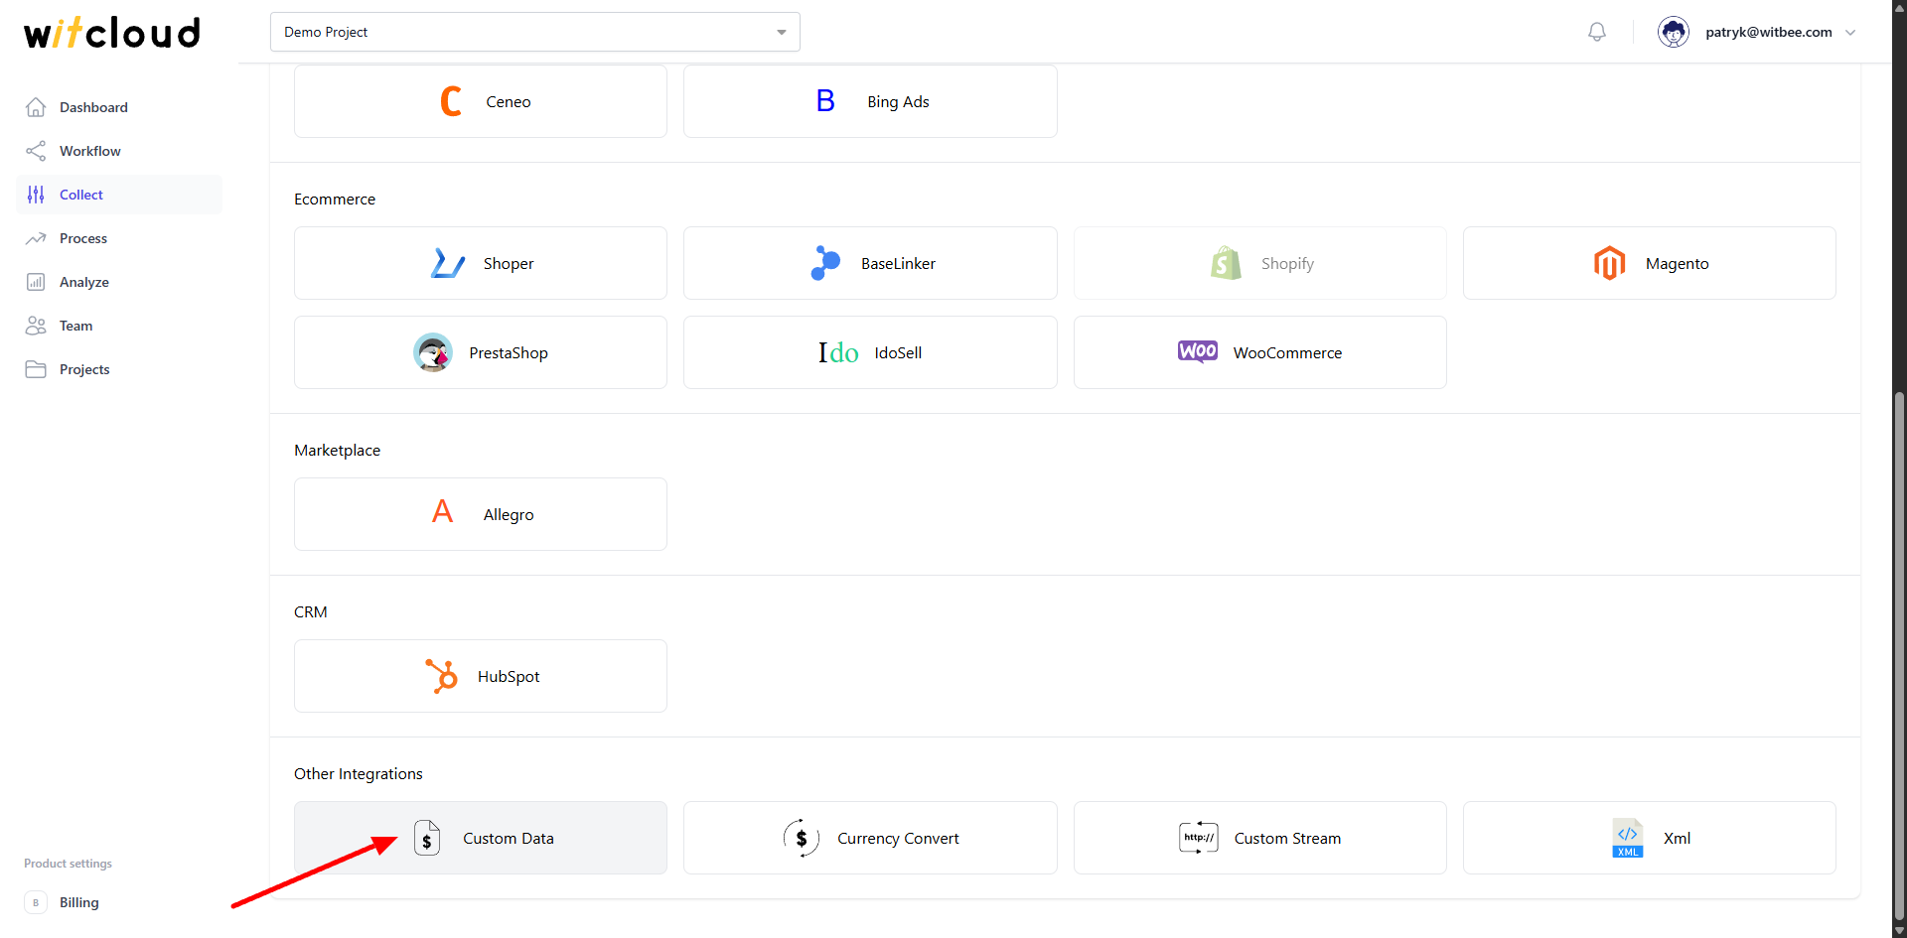Expand the account menu chevron

(1850, 32)
